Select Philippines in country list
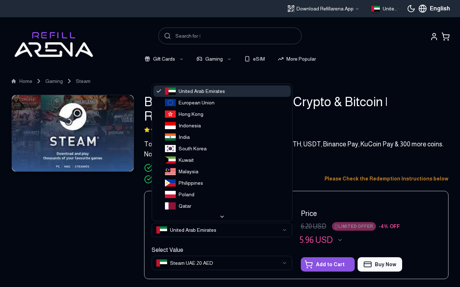460x287 pixels. click(222, 183)
